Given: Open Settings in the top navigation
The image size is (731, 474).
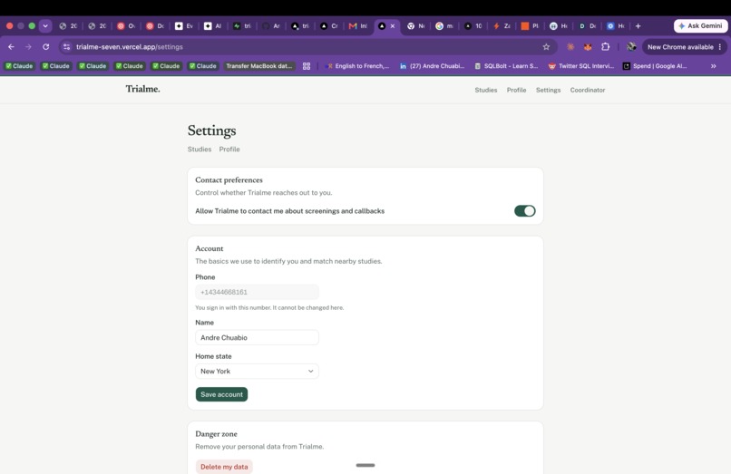Looking at the screenshot, I should coord(548,90).
